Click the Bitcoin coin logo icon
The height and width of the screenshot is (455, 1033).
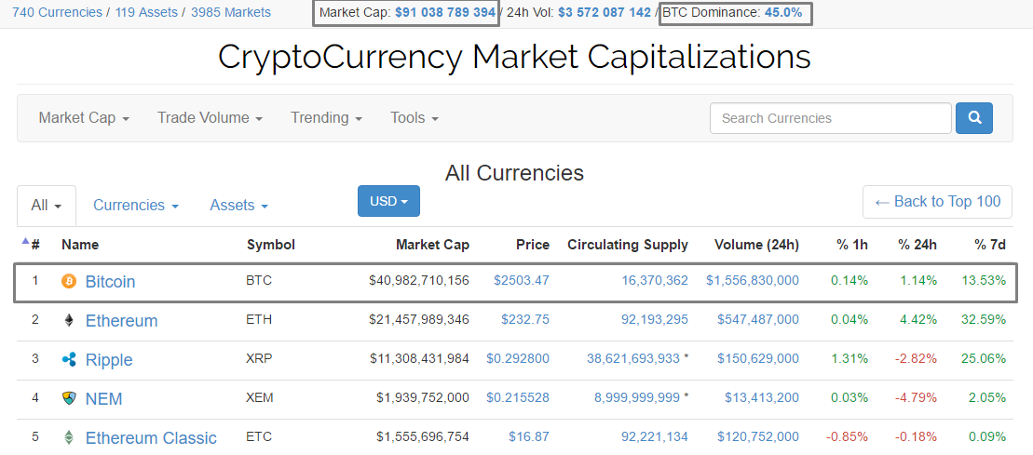coord(68,281)
